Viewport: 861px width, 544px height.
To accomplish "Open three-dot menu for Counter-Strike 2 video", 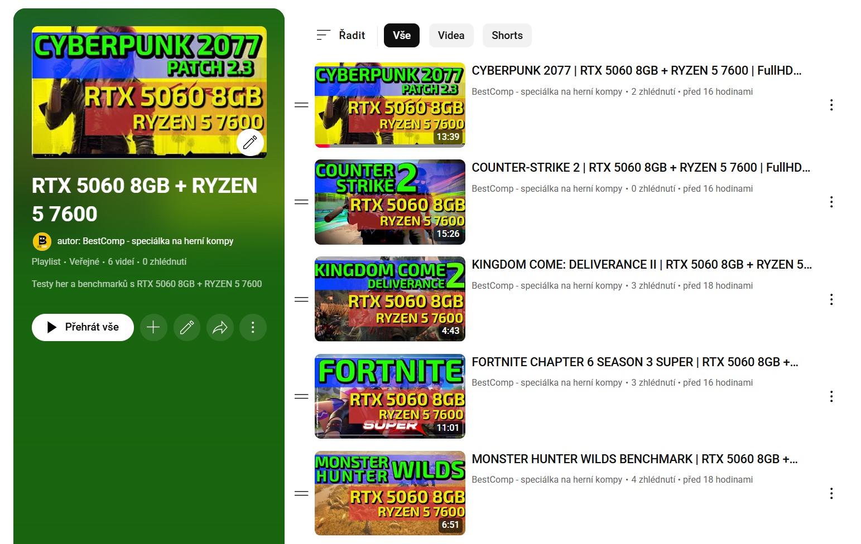I will [831, 202].
